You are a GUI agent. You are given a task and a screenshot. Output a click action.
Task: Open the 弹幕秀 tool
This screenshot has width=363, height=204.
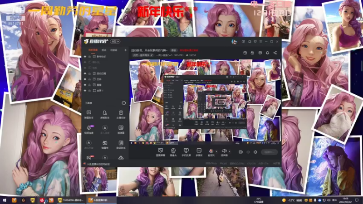tap(105, 145)
